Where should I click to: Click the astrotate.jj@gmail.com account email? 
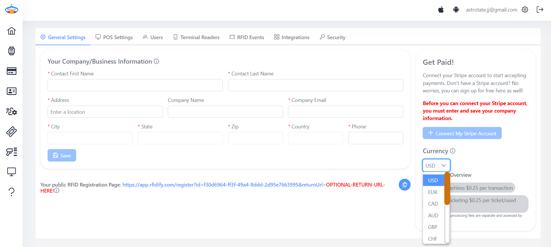click(492, 10)
